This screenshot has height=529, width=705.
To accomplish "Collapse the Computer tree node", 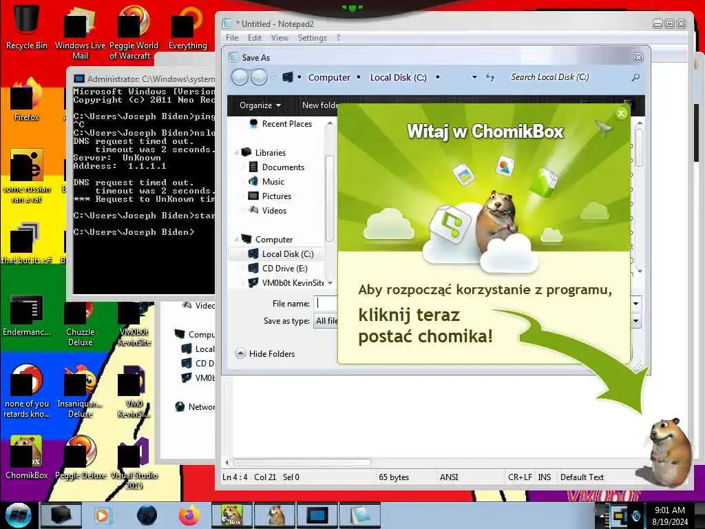I will 236,238.
